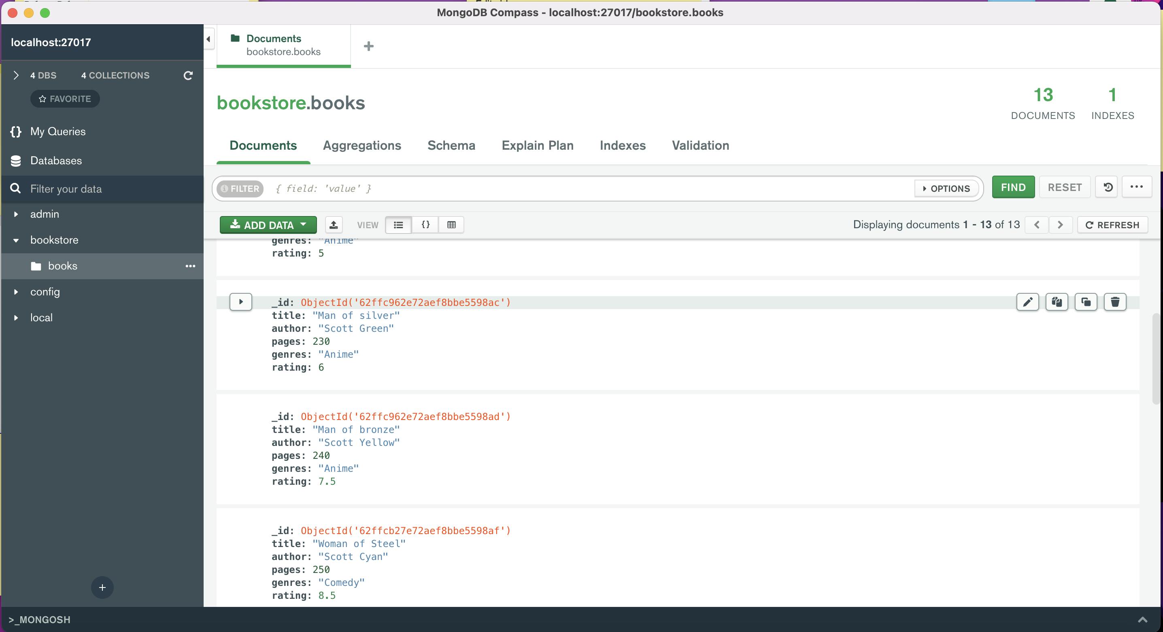Switch to the Indexes tab
This screenshot has width=1163, height=632.
pos(623,146)
